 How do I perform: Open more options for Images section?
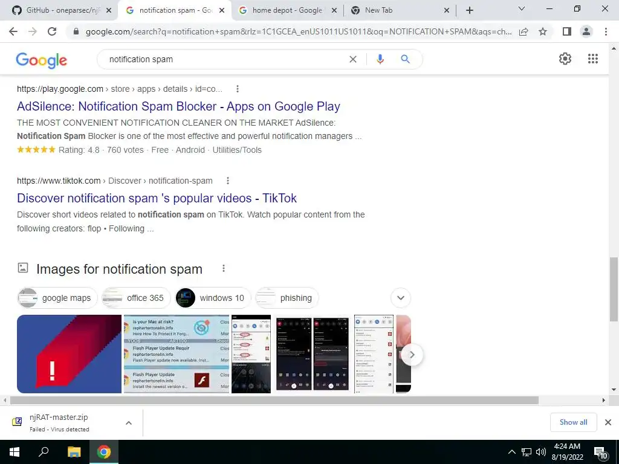(224, 269)
